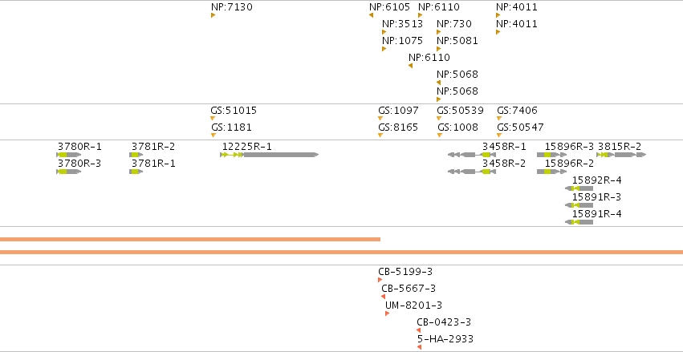Select the 15892R-4 gene glyph
Screen dimensions: 683x352
(579, 188)
